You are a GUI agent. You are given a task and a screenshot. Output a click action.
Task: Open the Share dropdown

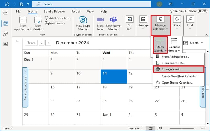177,23
